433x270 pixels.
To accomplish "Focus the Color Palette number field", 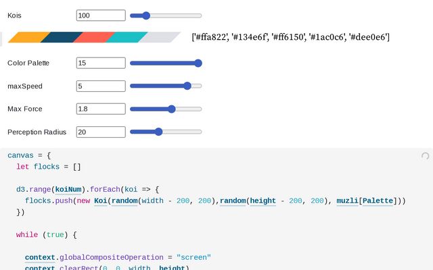I will (101, 63).
